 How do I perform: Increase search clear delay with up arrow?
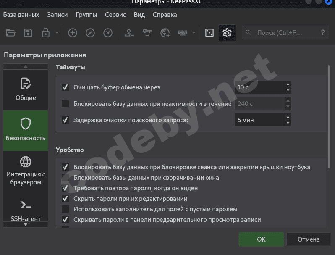click(x=288, y=117)
